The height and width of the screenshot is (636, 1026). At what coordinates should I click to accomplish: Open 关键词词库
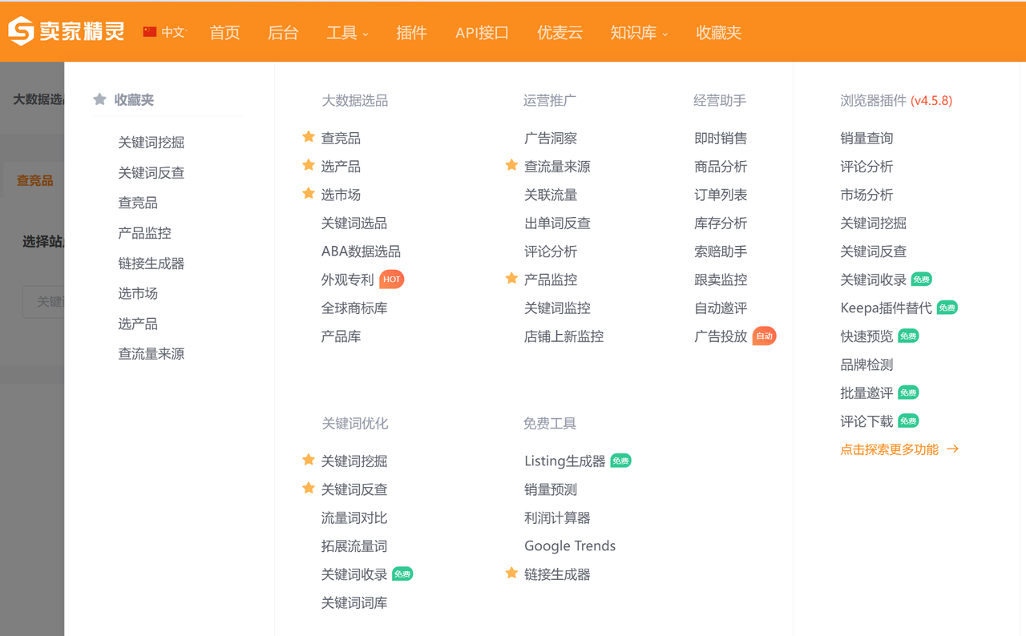click(354, 603)
